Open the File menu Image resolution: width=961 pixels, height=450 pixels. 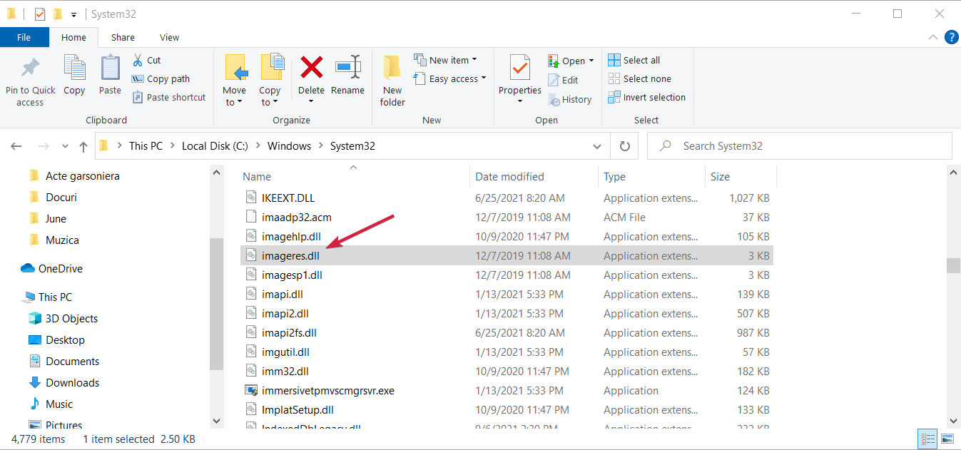click(x=24, y=37)
